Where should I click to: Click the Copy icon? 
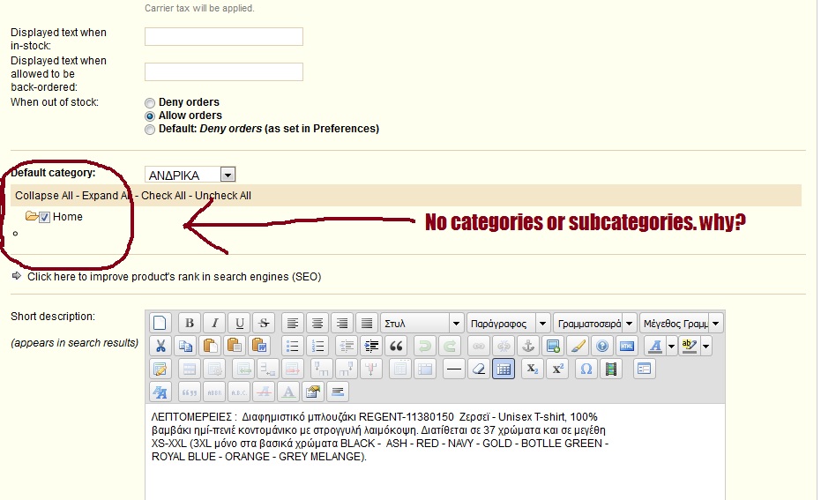click(185, 346)
